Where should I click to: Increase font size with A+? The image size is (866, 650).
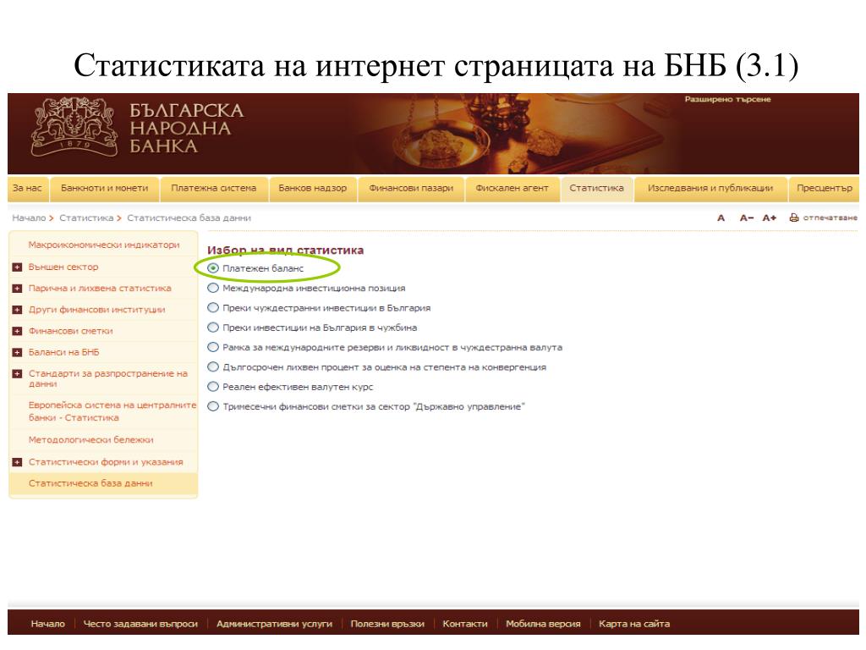coord(770,218)
